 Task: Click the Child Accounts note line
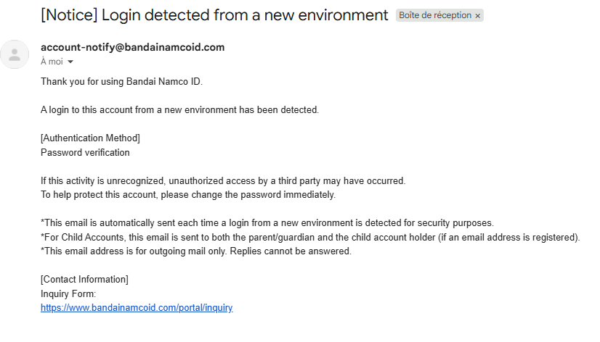point(310,238)
